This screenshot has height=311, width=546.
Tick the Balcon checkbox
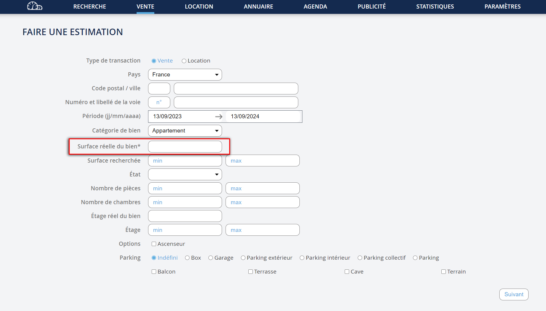tap(154, 272)
